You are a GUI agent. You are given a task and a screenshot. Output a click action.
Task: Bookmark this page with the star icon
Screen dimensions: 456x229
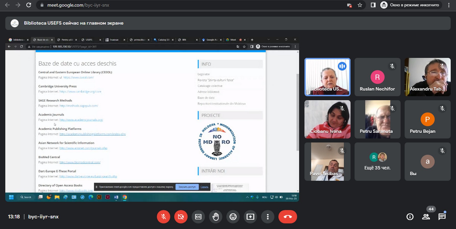[360, 5]
